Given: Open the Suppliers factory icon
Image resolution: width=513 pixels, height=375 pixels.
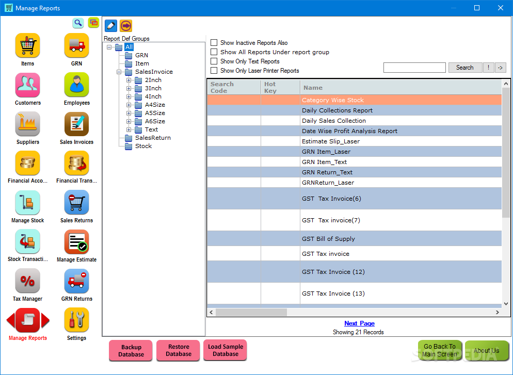Looking at the screenshot, I should click(27, 124).
